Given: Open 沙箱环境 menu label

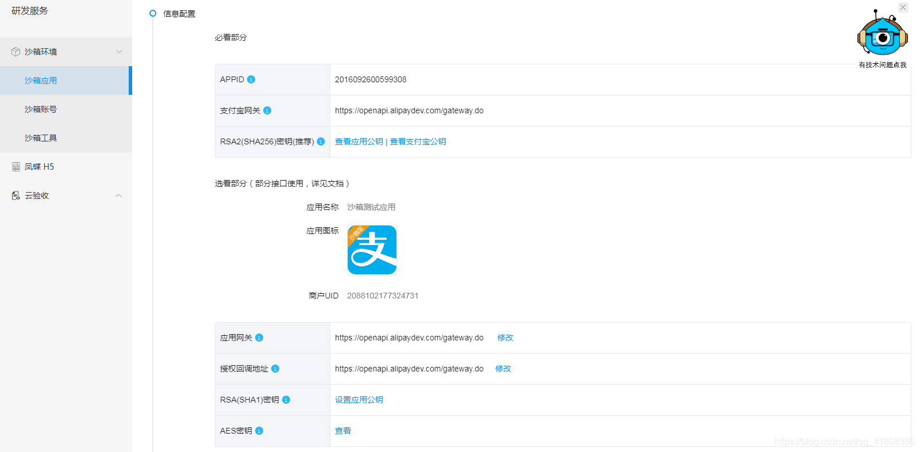Looking at the screenshot, I should tap(41, 52).
